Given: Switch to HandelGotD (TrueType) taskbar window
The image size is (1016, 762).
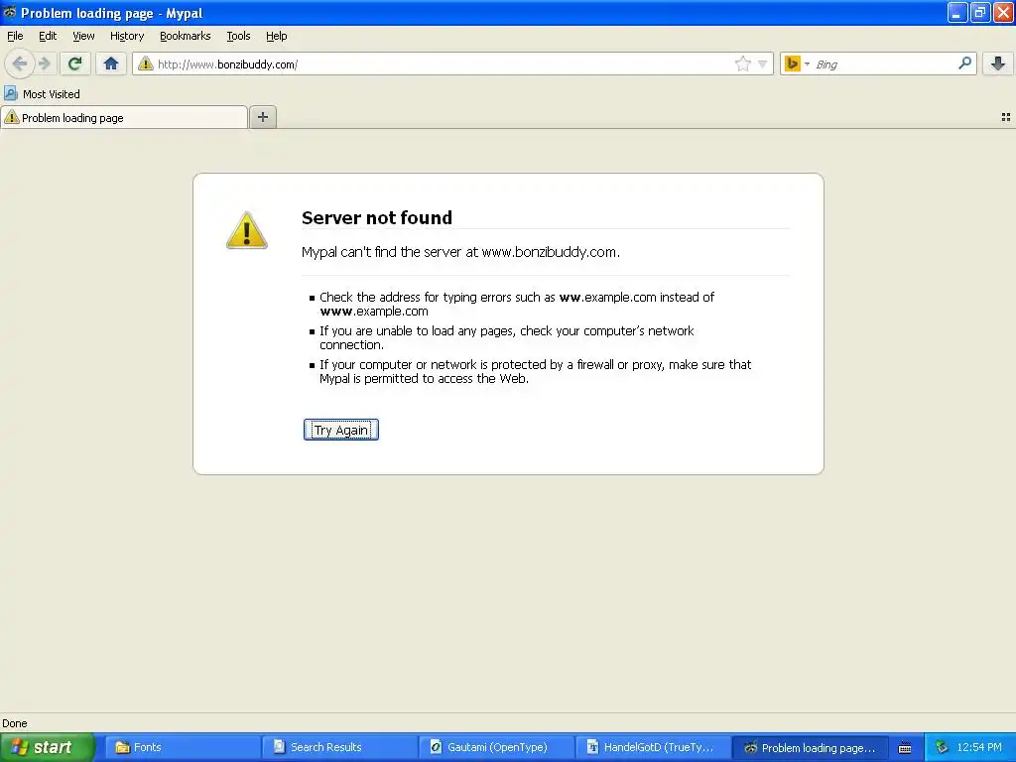Looking at the screenshot, I should click(653, 747).
